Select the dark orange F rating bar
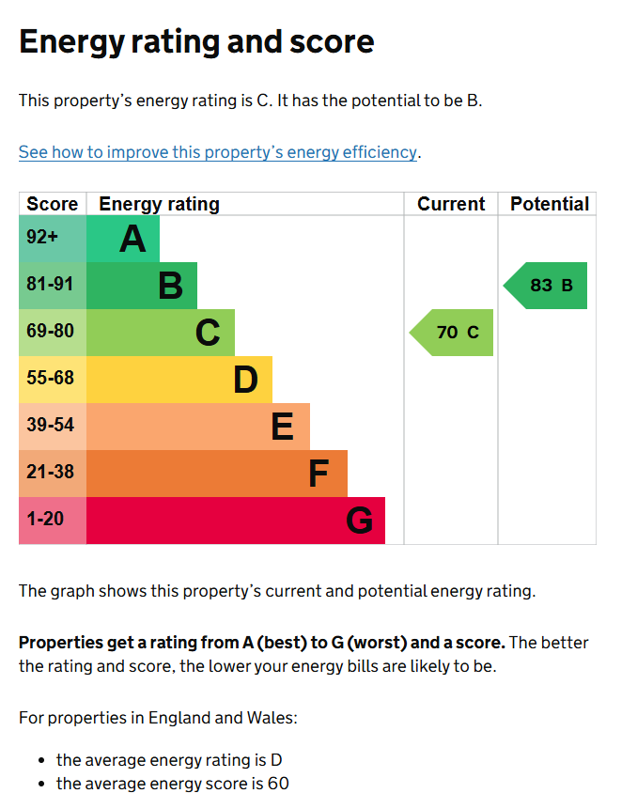Image resolution: width=637 pixels, height=809 pixels. (x=217, y=474)
